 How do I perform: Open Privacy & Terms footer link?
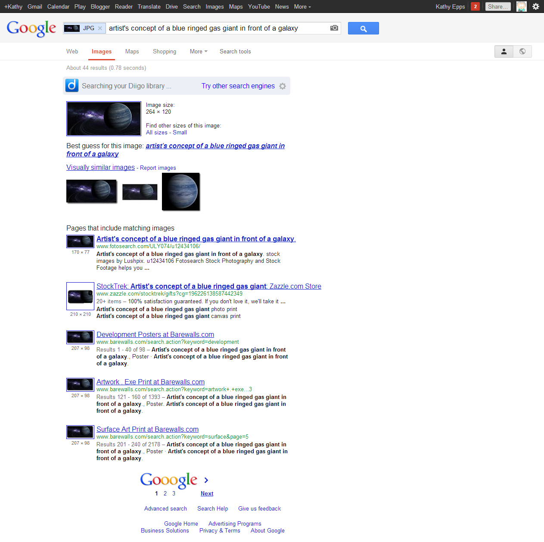click(x=220, y=530)
